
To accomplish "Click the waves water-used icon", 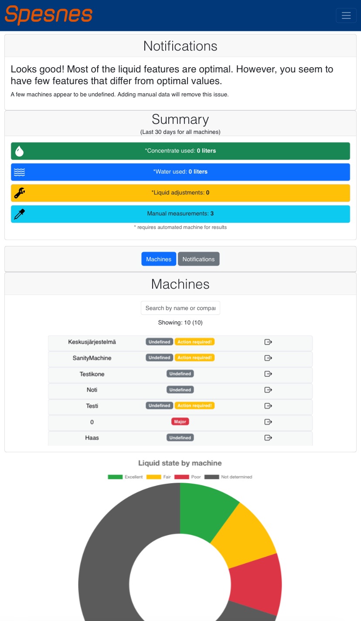I will 19,172.
